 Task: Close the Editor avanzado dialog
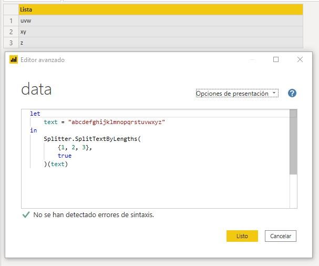point(300,60)
